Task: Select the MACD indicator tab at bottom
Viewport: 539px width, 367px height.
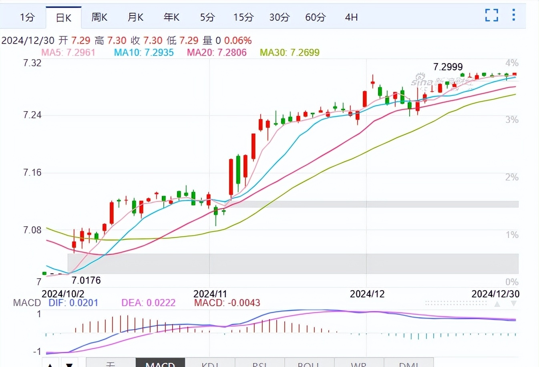Action: pos(160,363)
